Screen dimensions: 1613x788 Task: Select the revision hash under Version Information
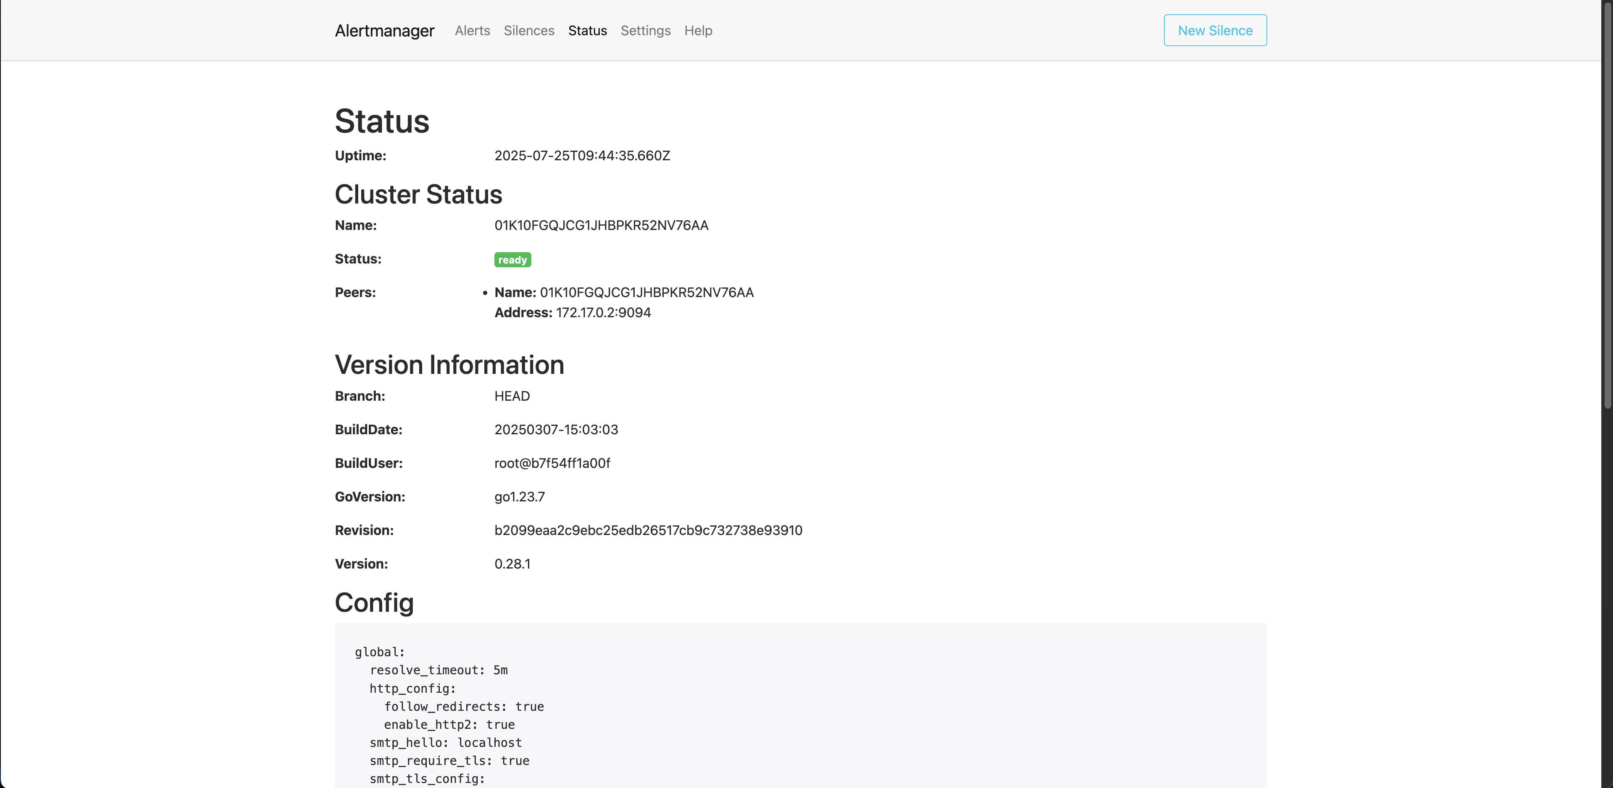(648, 530)
